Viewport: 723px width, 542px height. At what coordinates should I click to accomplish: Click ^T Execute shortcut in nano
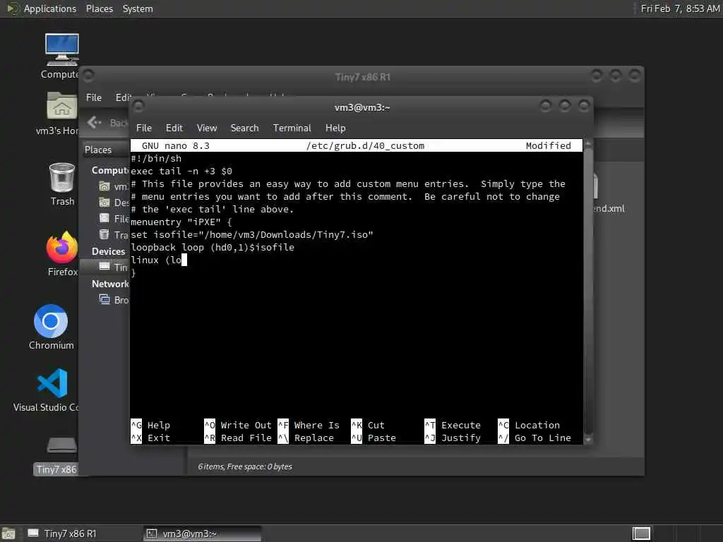(x=453, y=425)
